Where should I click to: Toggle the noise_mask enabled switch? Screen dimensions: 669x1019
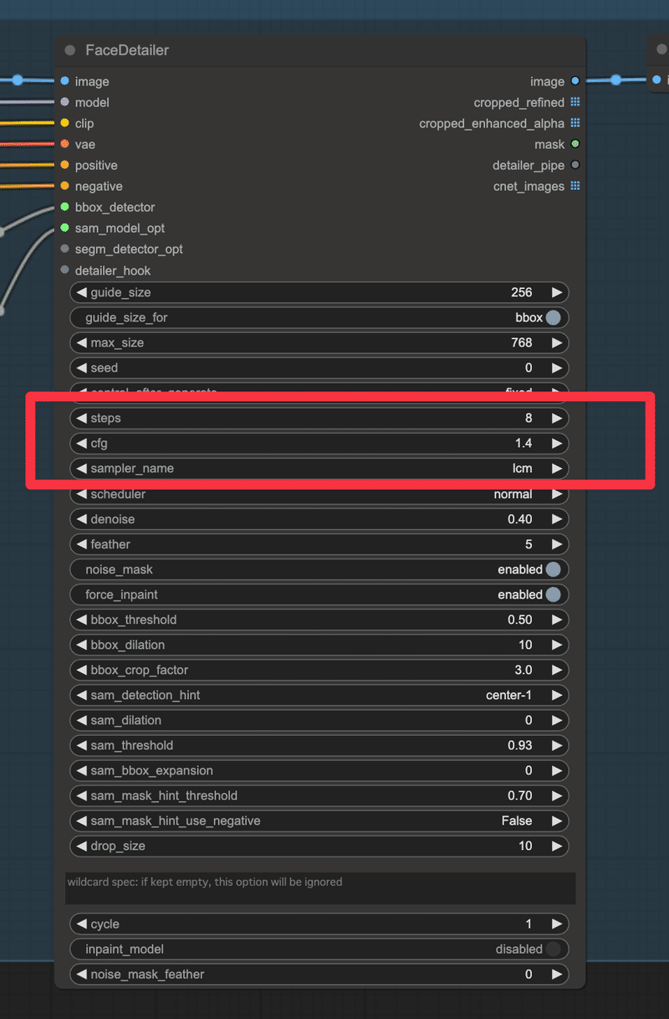(x=553, y=569)
